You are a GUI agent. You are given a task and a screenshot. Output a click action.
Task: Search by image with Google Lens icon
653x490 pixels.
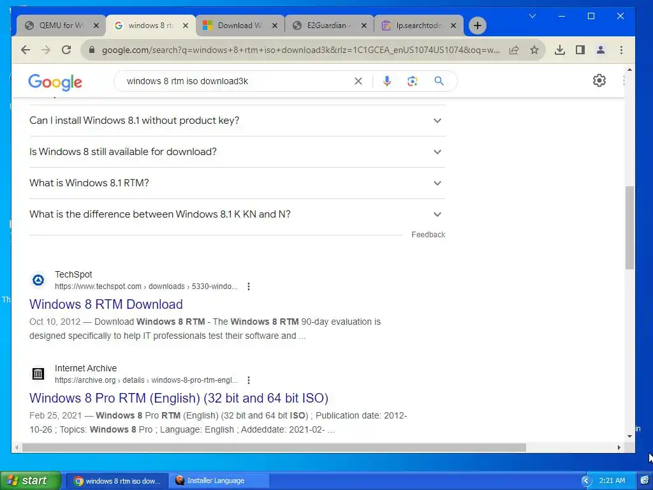pos(413,81)
